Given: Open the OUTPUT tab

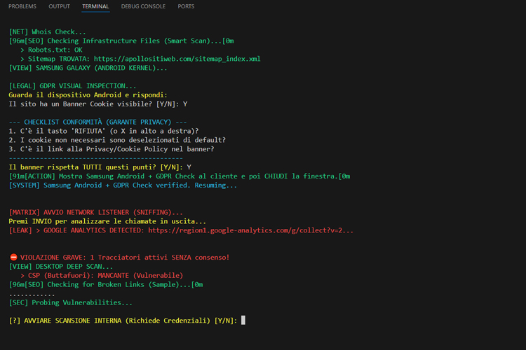Looking at the screenshot, I should [59, 6].
